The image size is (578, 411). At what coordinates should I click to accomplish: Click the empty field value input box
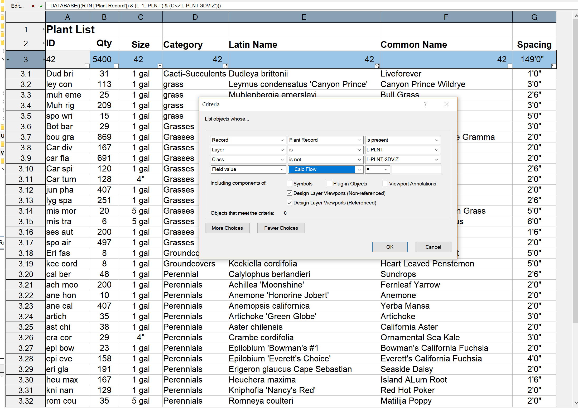[x=416, y=169]
